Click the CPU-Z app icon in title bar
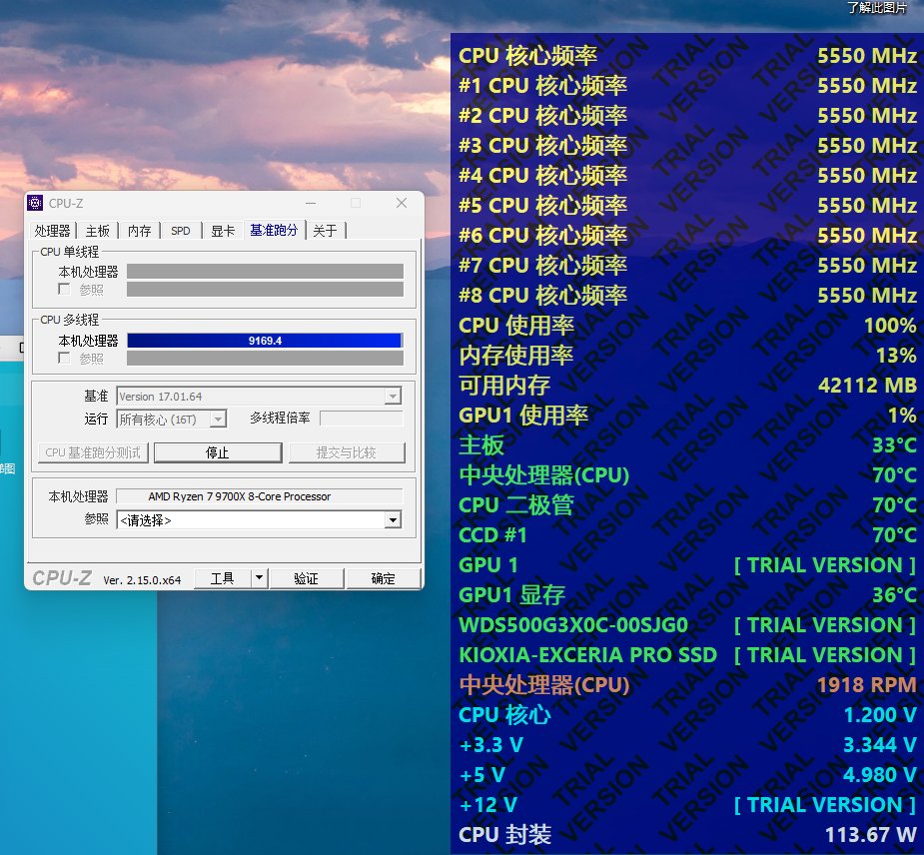 [35, 203]
